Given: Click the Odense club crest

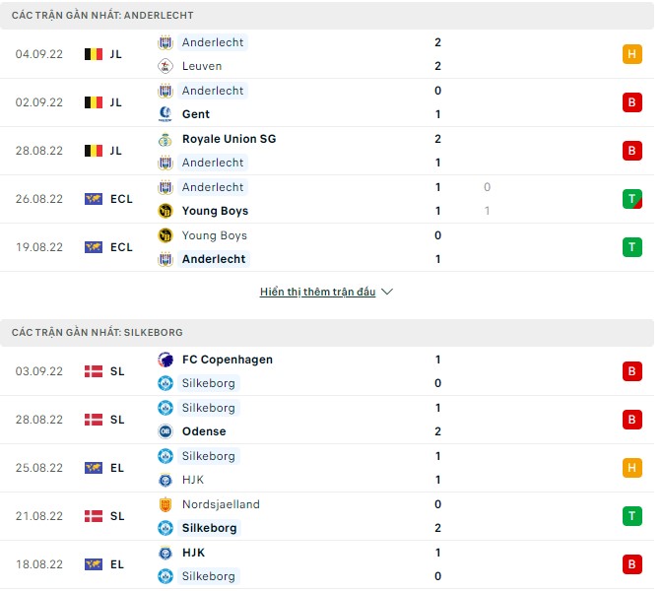Looking at the screenshot, I should [165, 431].
